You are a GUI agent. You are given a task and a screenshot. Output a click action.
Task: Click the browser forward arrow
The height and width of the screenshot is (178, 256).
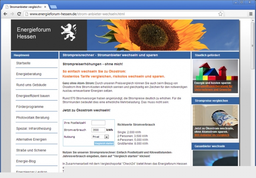tap(12, 14)
